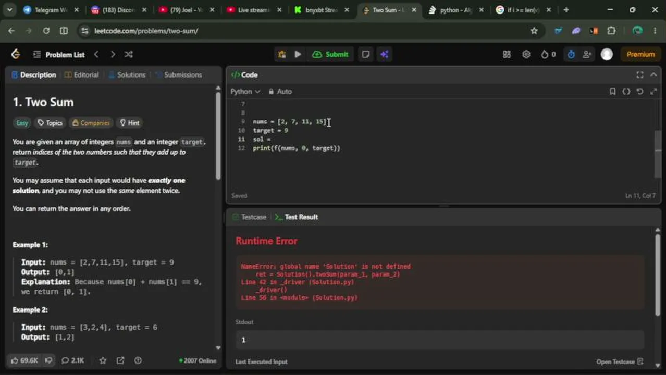Viewport: 666px width, 375px height.
Task: Click the help question mark icon
Action: [138, 360]
